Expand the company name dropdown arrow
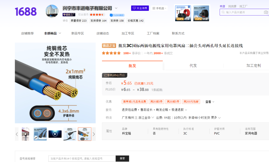Viewport: 269px width, 162px height. (x=116, y=8)
